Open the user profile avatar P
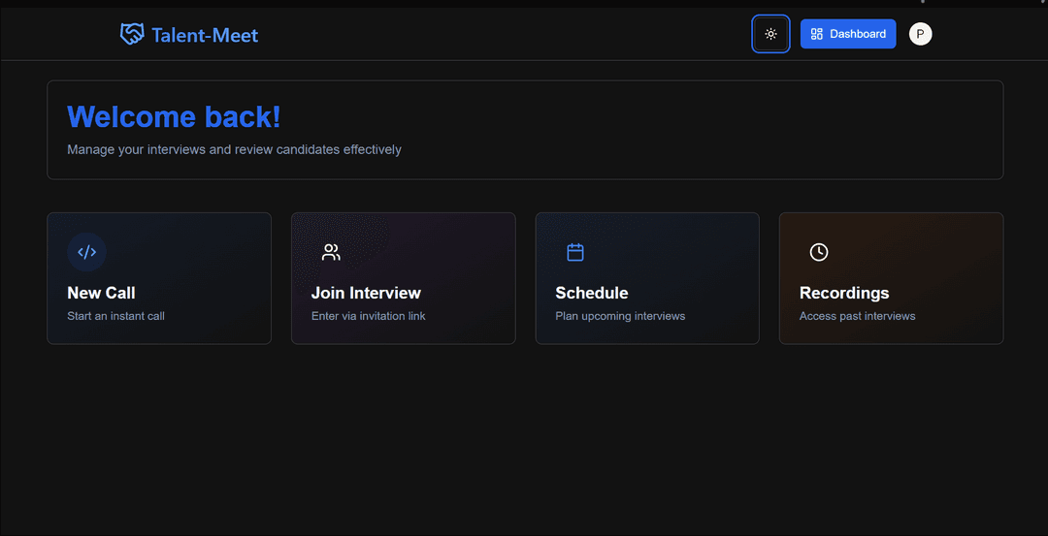Screen dimensions: 1048x536 coord(920,34)
